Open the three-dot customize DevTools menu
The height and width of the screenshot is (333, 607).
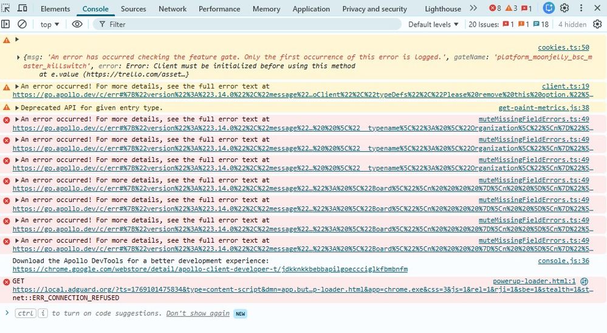(x=581, y=8)
